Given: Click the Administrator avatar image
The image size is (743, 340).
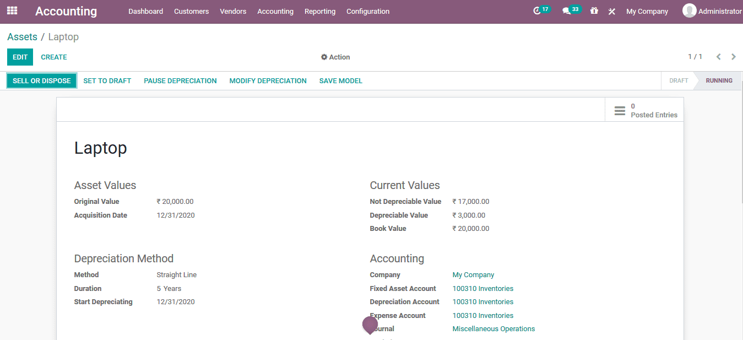Looking at the screenshot, I should click(x=689, y=10).
